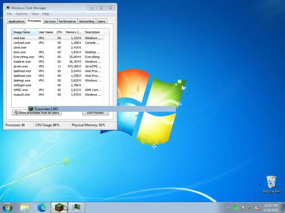
Task: Switch to the Services tab
Action: pyautogui.click(x=50, y=21)
